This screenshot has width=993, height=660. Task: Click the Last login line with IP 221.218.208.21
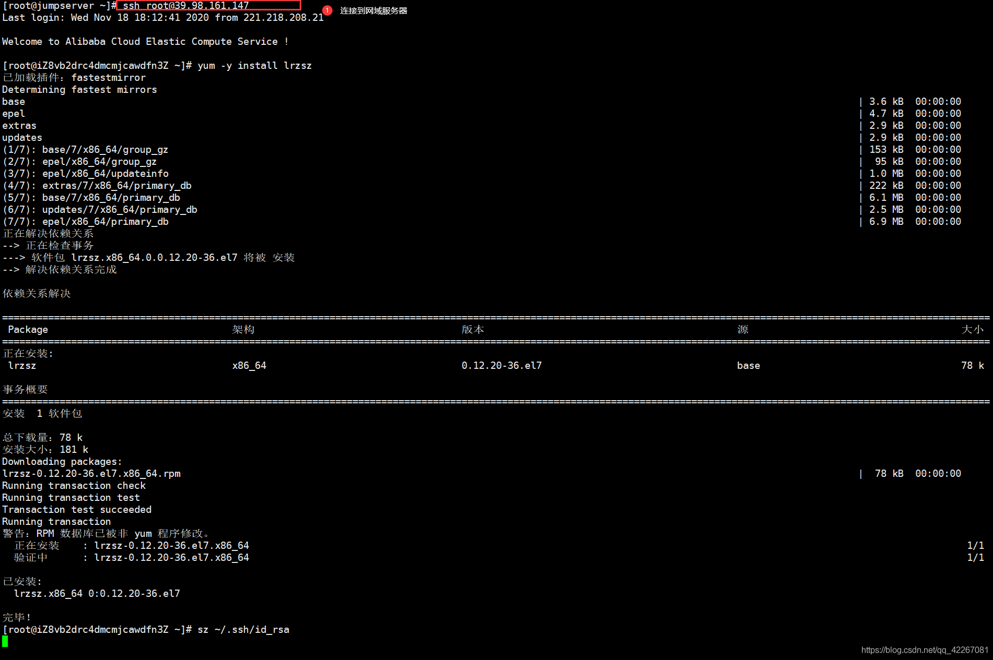163,17
